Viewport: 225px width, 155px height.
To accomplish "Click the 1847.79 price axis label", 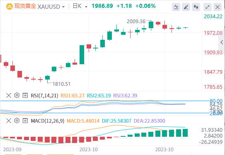I will tap(213, 72).
